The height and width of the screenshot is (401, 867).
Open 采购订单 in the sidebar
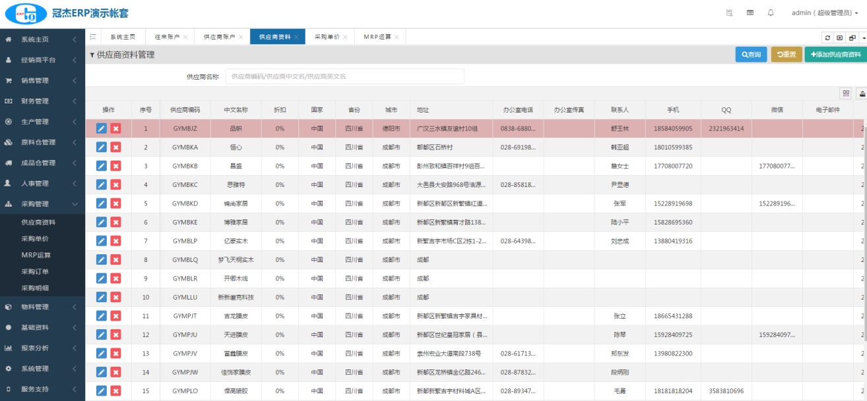pos(36,271)
